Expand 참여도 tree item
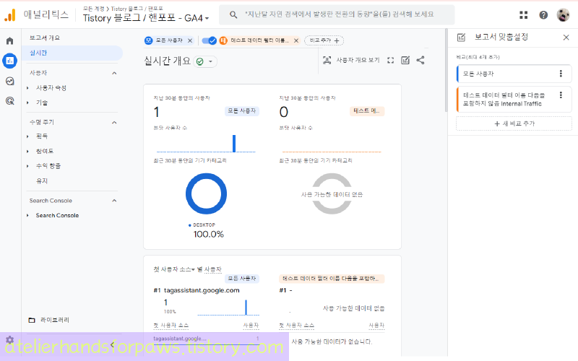This screenshot has width=578, height=361. point(28,152)
